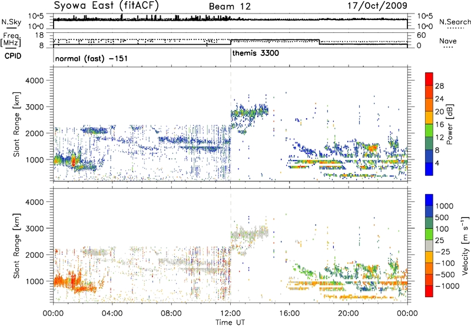Click the "10^5" tick next to N.Sky
Screen dimensions: 471x326
[36, 16]
